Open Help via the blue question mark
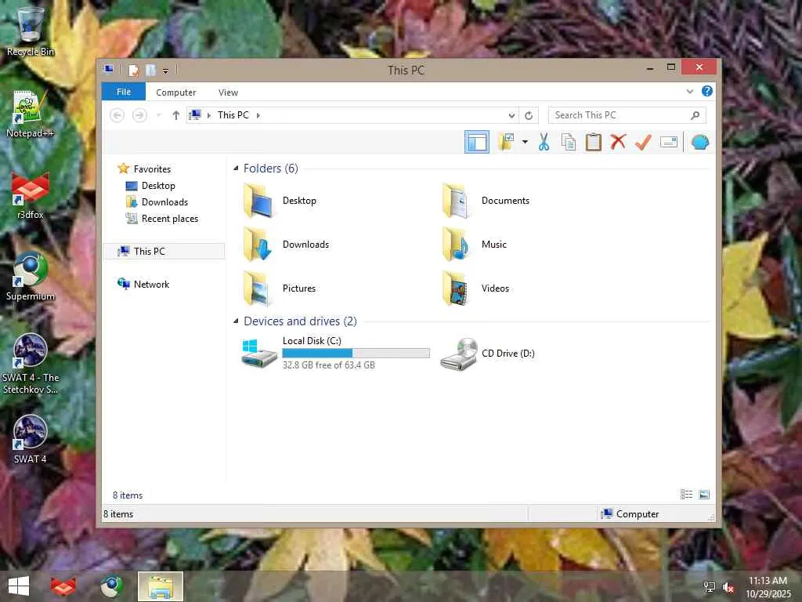The width and height of the screenshot is (802, 602). click(x=707, y=91)
